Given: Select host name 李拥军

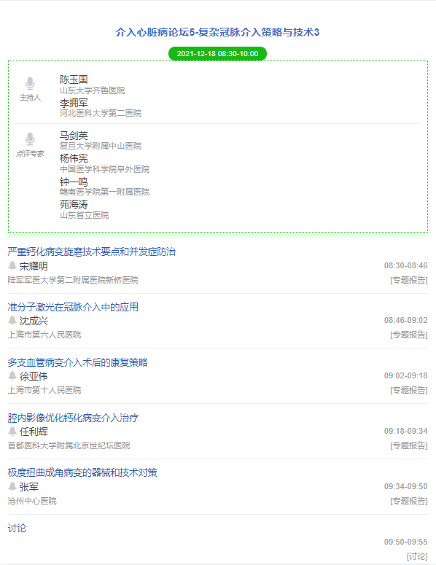Looking at the screenshot, I should pos(74,103).
